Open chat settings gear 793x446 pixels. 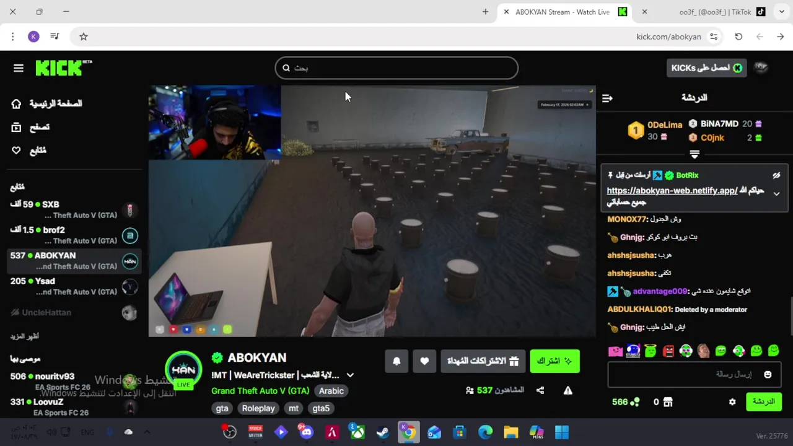point(732,402)
